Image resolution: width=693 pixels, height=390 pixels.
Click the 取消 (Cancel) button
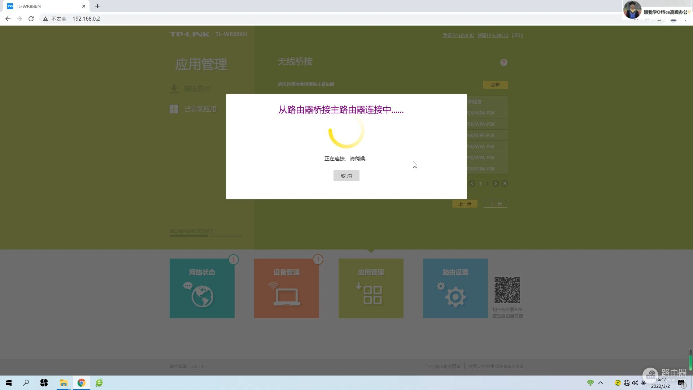(x=346, y=175)
